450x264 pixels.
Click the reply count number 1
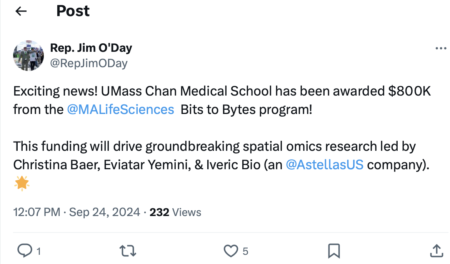(x=38, y=251)
